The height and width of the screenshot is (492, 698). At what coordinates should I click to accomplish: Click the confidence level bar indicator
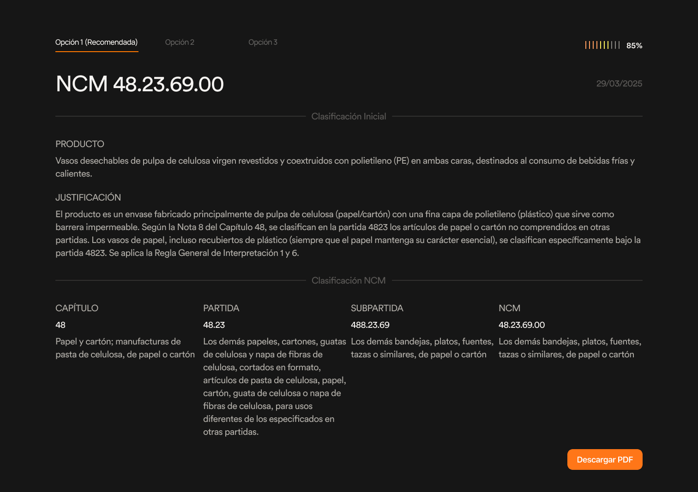tap(602, 45)
